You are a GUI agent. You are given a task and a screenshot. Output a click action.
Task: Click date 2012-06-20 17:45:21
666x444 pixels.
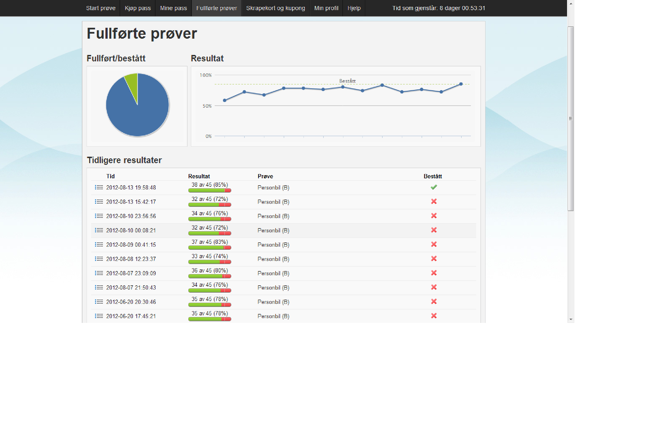pos(131,316)
